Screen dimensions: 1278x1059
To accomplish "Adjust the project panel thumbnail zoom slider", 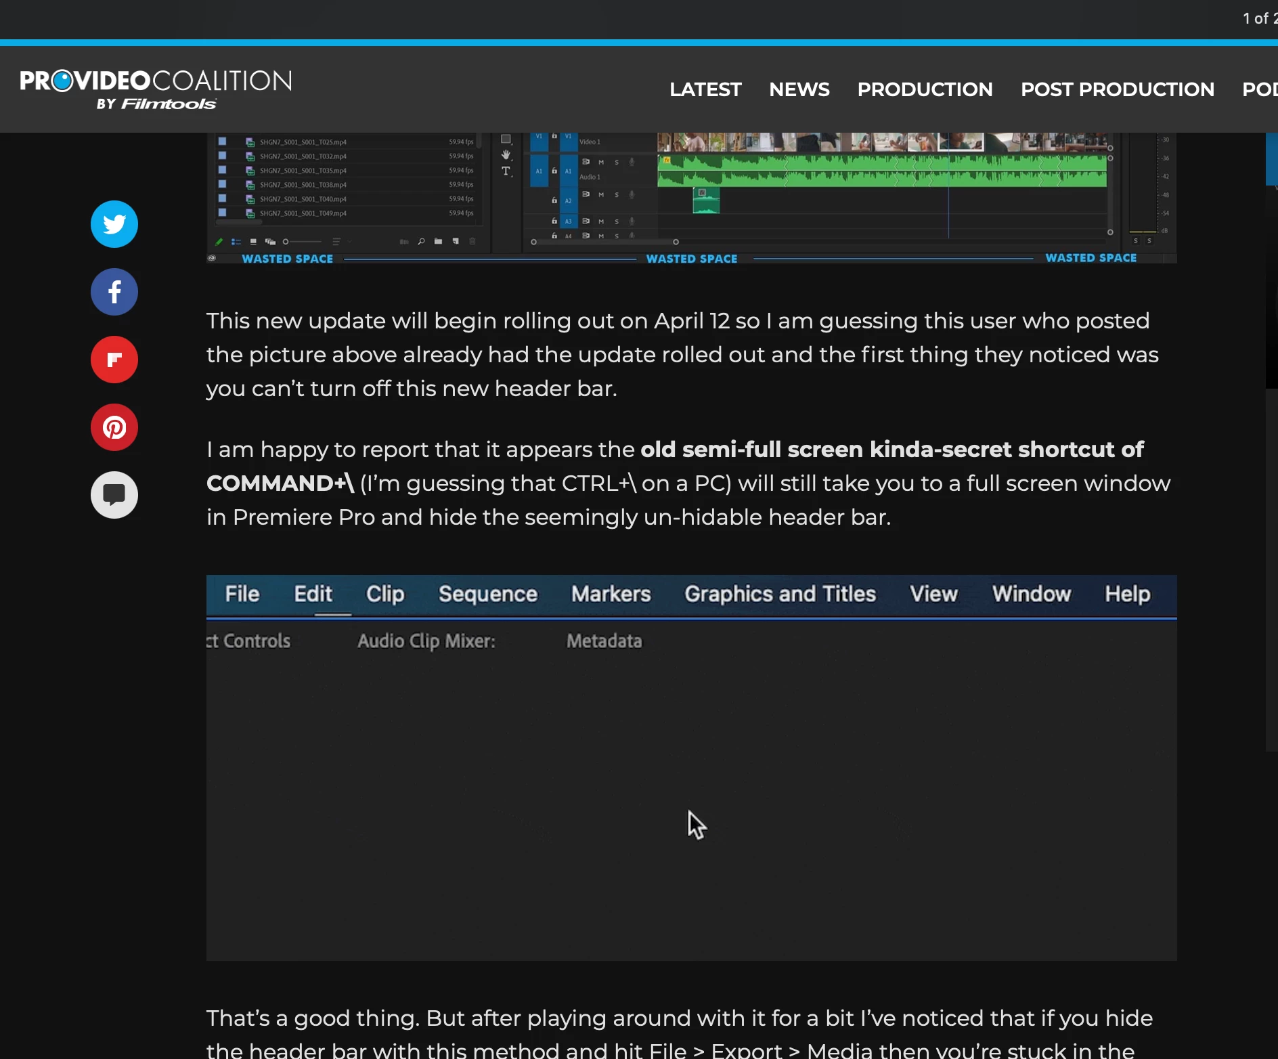I will tap(302, 242).
